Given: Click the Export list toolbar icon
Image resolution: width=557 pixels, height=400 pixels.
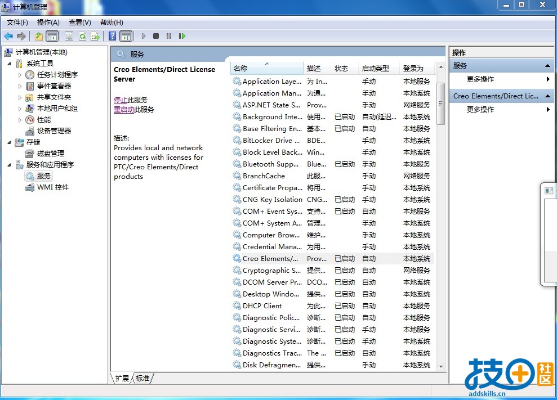Looking at the screenshot, I should 95,36.
